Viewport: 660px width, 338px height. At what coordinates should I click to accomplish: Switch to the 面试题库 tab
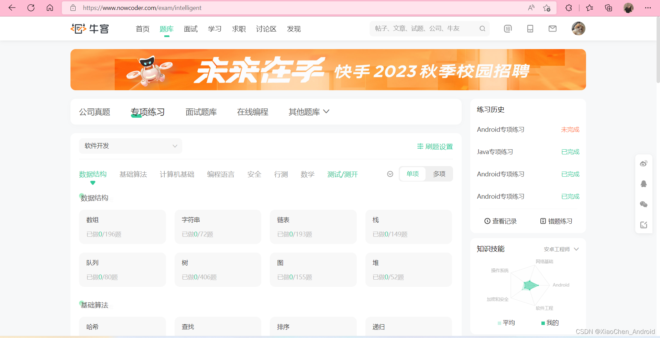pos(201,112)
